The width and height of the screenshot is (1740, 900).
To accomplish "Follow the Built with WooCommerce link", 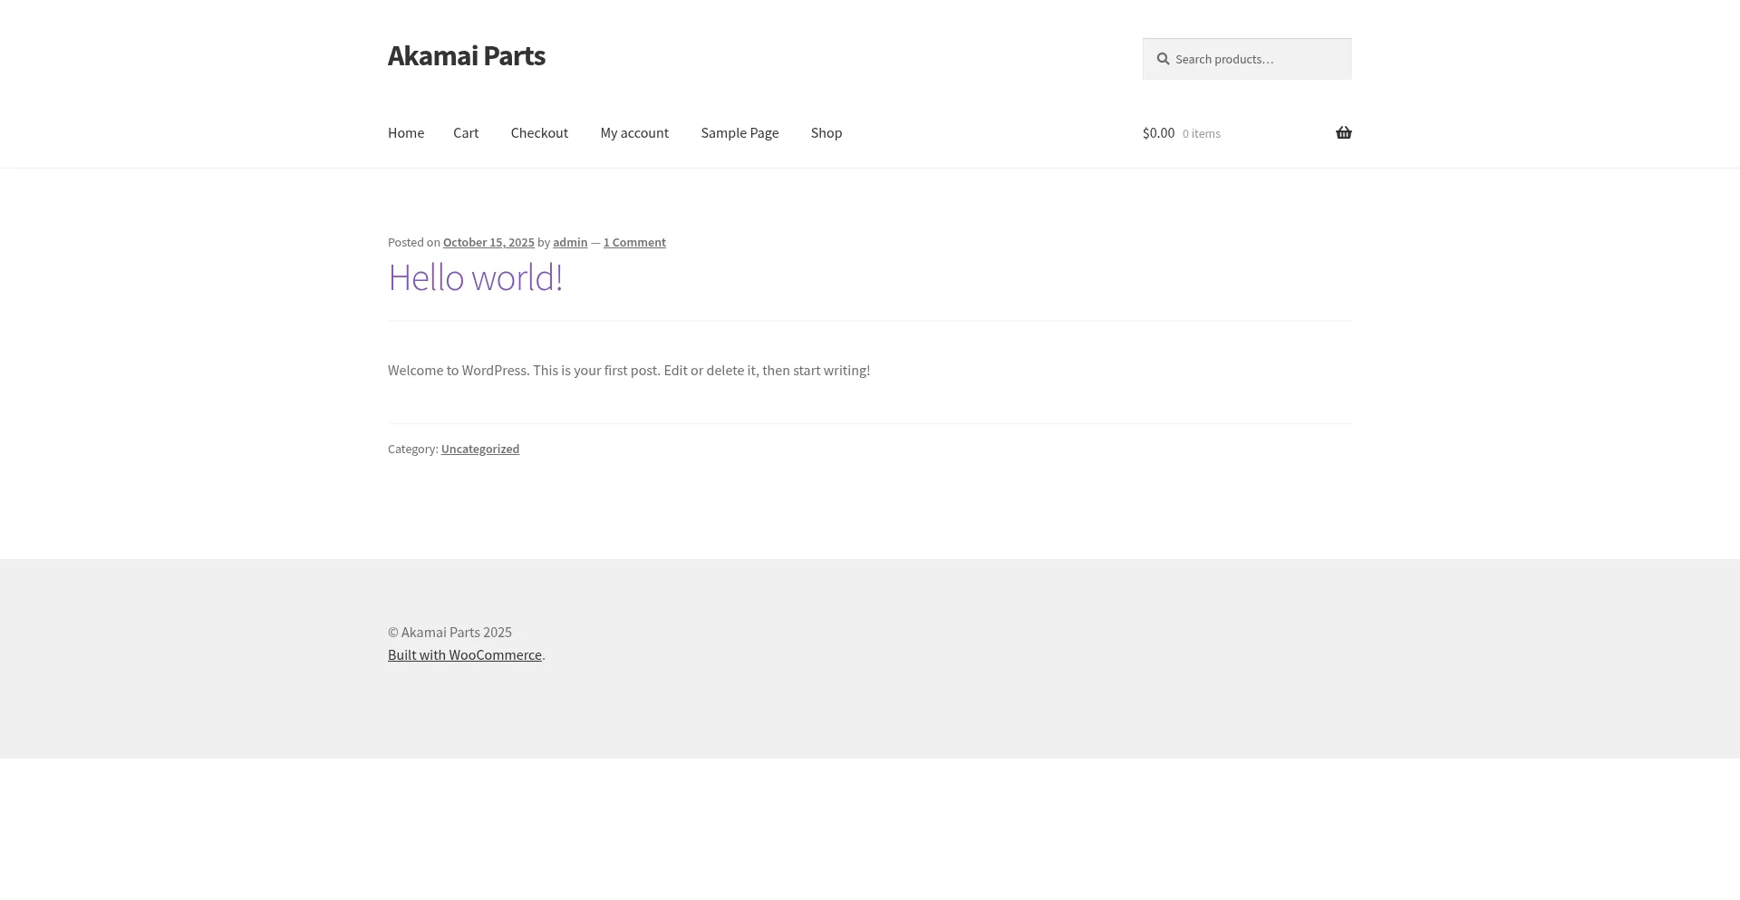I will click(464, 655).
